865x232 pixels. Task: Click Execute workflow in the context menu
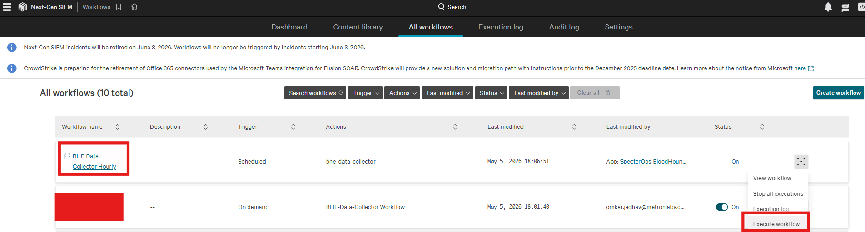pos(776,224)
